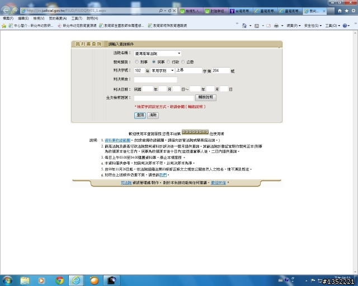Open the 資料庫收錄範圍 link
358x286 pixels.
(117, 140)
